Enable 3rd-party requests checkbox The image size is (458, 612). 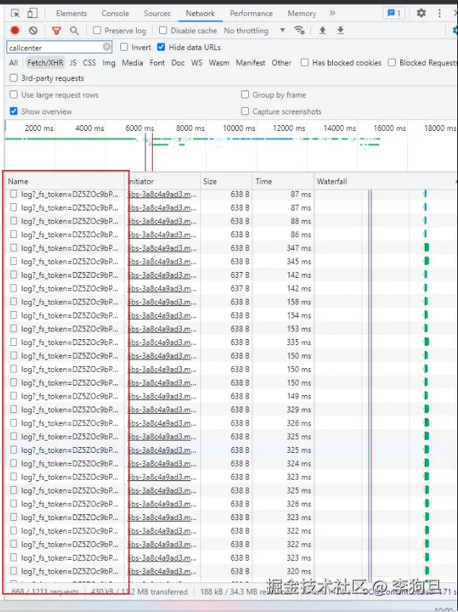14,78
